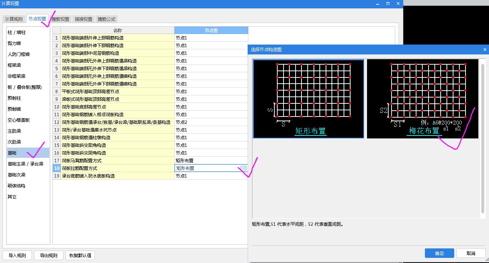Select the 梅花布置 diagram thumbnail
Image resolution: width=489 pixels, height=263 pixels.
coord(423,99)
